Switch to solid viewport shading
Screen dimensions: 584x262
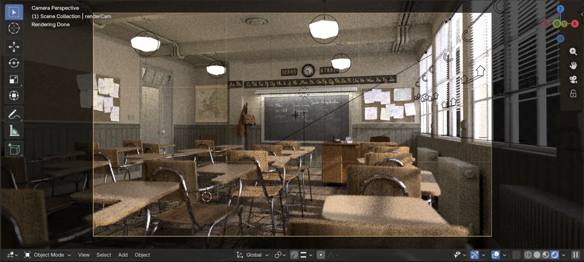pyautogui.click(x=537, y=255)
